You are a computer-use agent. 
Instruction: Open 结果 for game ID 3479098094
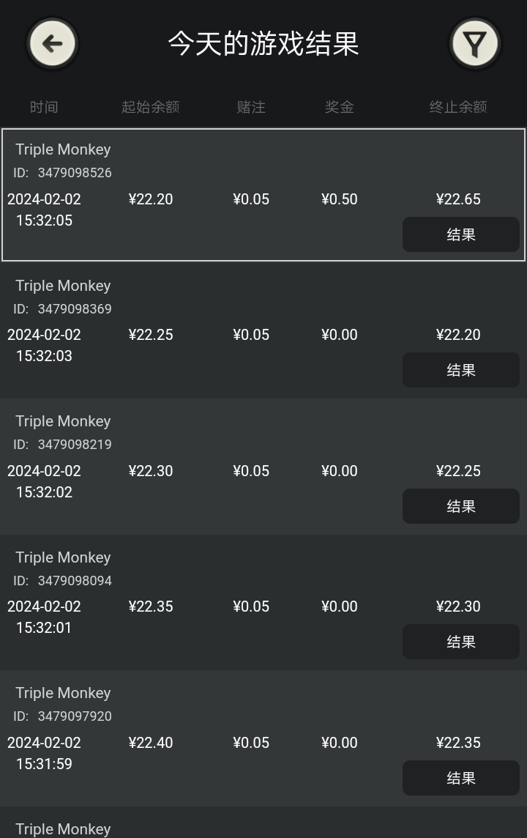point(461,642)
